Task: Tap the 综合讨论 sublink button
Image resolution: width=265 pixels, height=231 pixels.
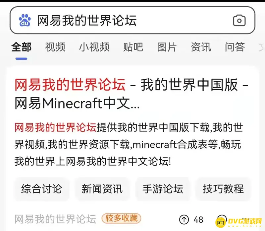Action: (x=42, y=189)
